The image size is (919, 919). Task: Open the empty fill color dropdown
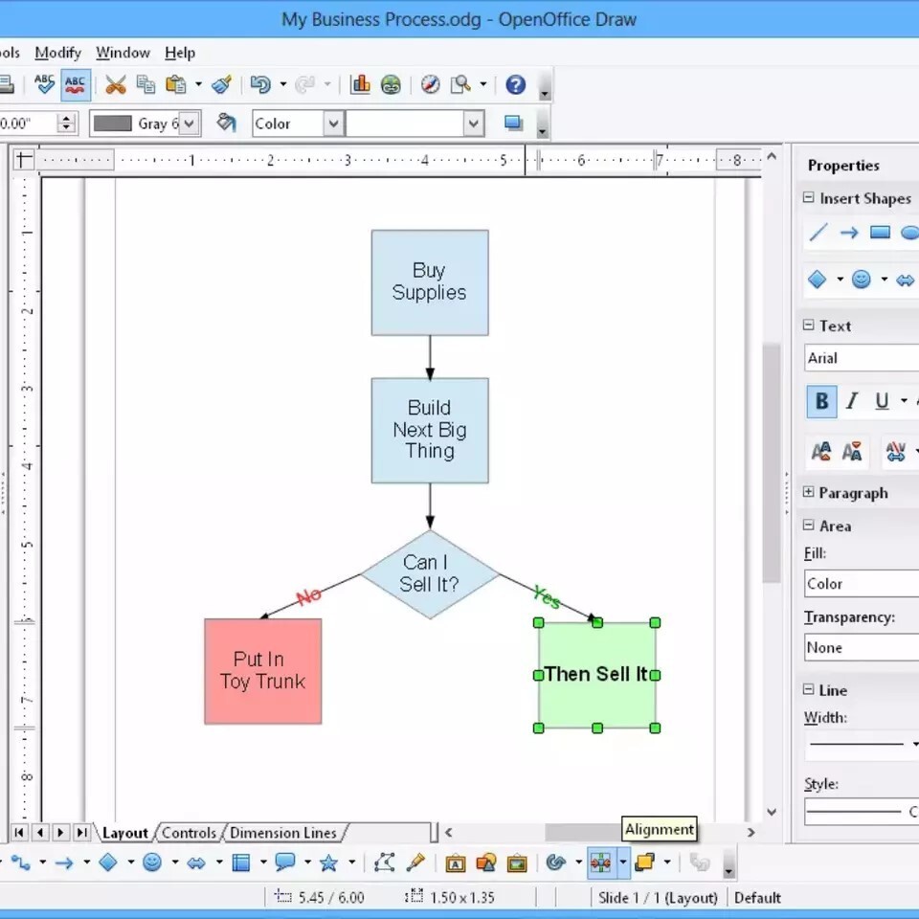[x=473, y=123]
